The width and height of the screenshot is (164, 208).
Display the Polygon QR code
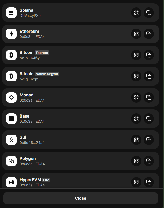tap(136, 161)
